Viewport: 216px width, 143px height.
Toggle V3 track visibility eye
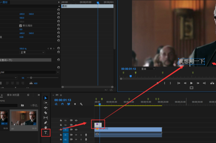(76, 120)
